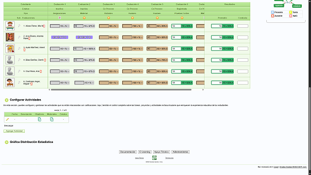Image resolution: width=311 pixels, height=175 pixels.
Task: Open magnifier icon for student 2 Arce Rivera
Action: click(19, 37)
